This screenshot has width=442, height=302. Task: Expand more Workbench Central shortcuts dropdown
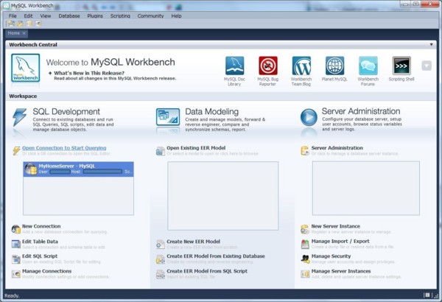[x=427, y=66]
